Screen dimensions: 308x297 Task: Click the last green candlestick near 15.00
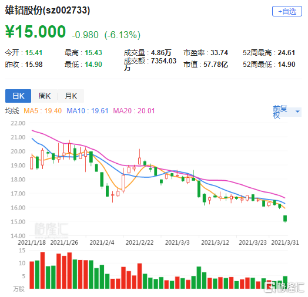click(285, 218)
